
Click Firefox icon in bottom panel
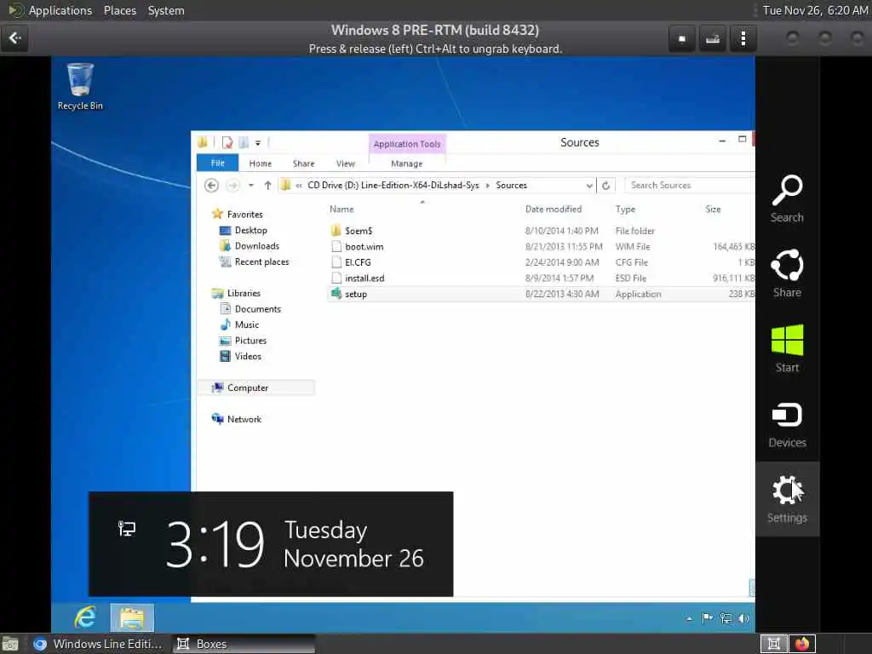[802, 644]
